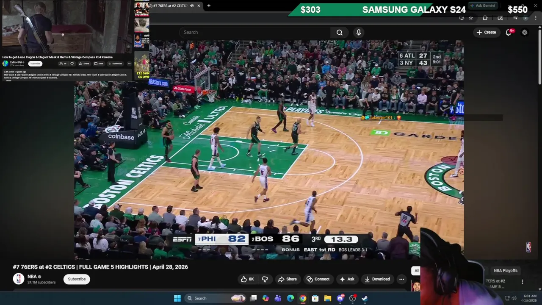Mute the 76ERS at CELTICS browser tab
Image resolution: width=542 pixels, height=305 pixels.
point(192,6)
